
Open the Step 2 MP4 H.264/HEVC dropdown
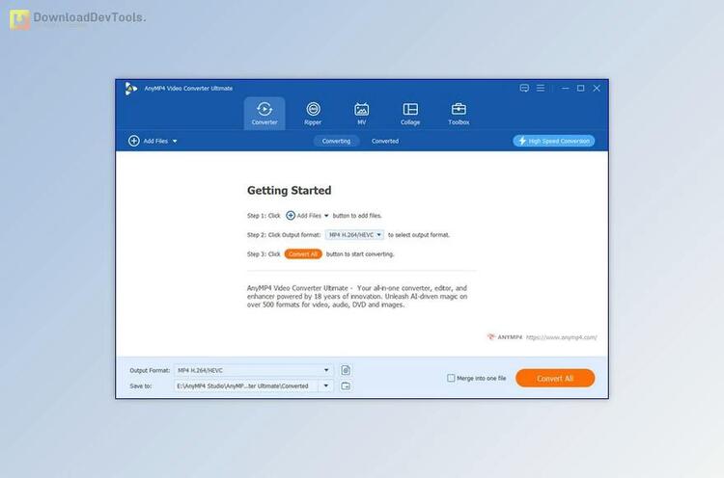[354, 235]
